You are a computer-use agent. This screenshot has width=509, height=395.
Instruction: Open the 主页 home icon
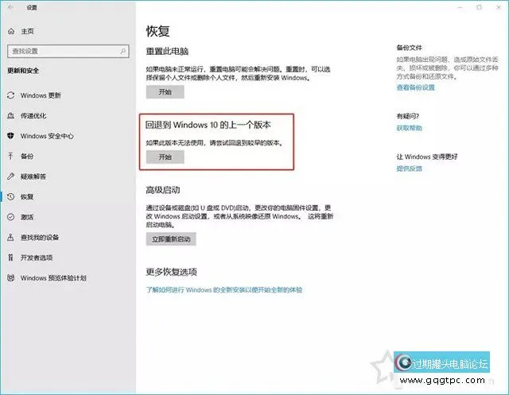(11, 31)
